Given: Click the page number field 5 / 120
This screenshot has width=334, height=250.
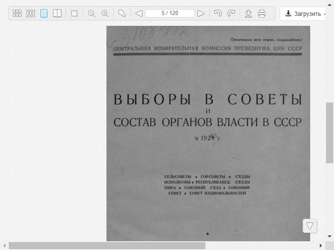Looking at the screenshot, I should click(170, 13).
